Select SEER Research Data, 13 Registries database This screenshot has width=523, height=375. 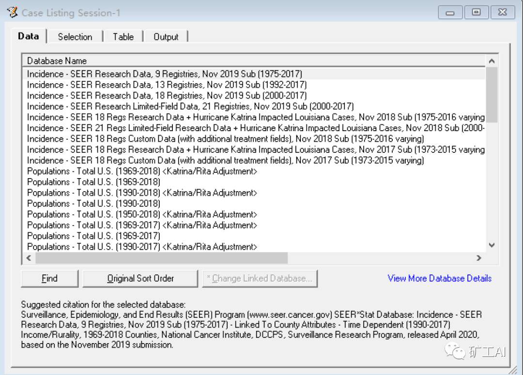(x=254, y=85)
